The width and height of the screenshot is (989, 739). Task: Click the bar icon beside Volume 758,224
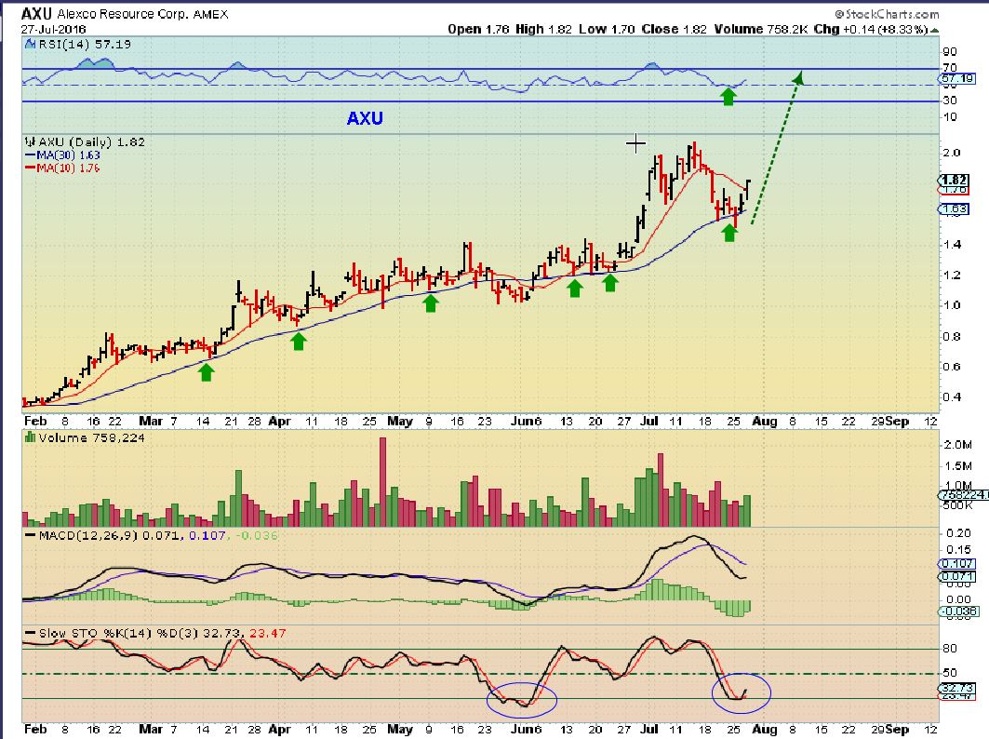click(x=29, y=437)
